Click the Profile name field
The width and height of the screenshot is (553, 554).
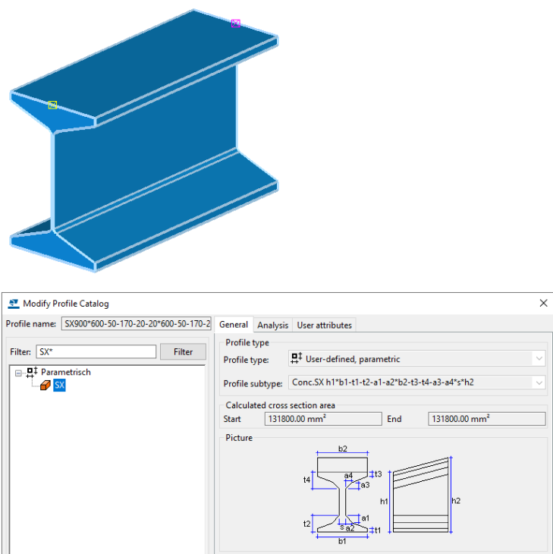tap(136, 325)
